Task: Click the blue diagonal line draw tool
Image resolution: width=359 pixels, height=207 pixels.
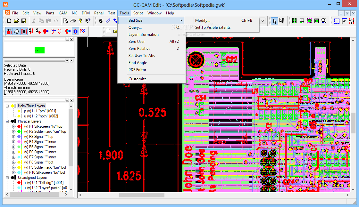Action: coord(108,21)
